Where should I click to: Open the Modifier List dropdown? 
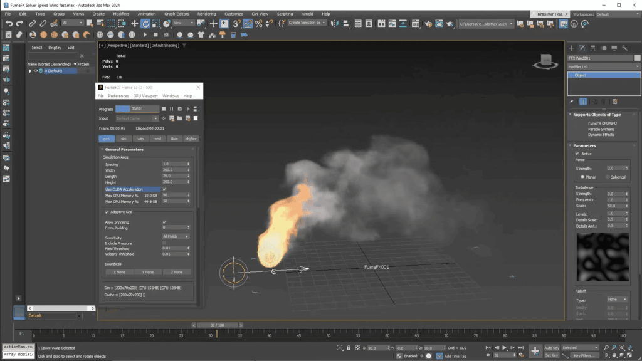[x=604, y=66]
